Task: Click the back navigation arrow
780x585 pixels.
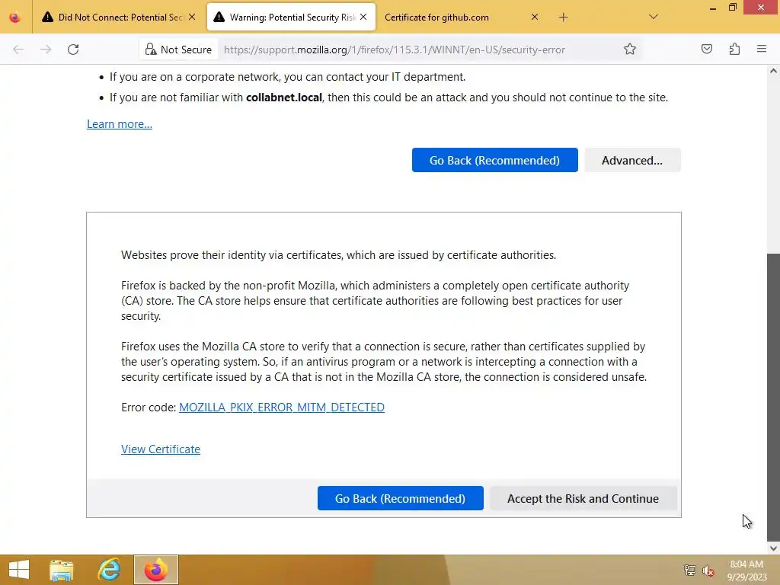Action: click(18, 50)
